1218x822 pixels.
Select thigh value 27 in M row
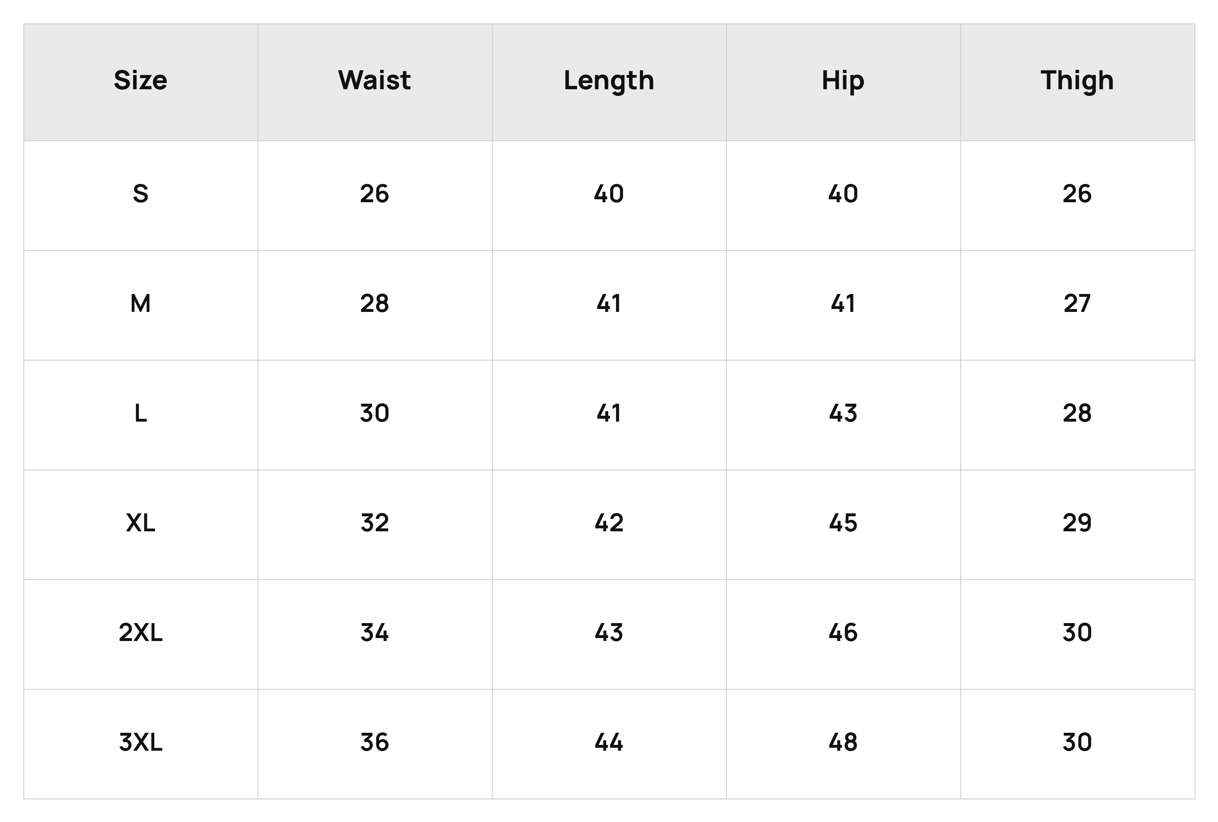click(1077, 303)
